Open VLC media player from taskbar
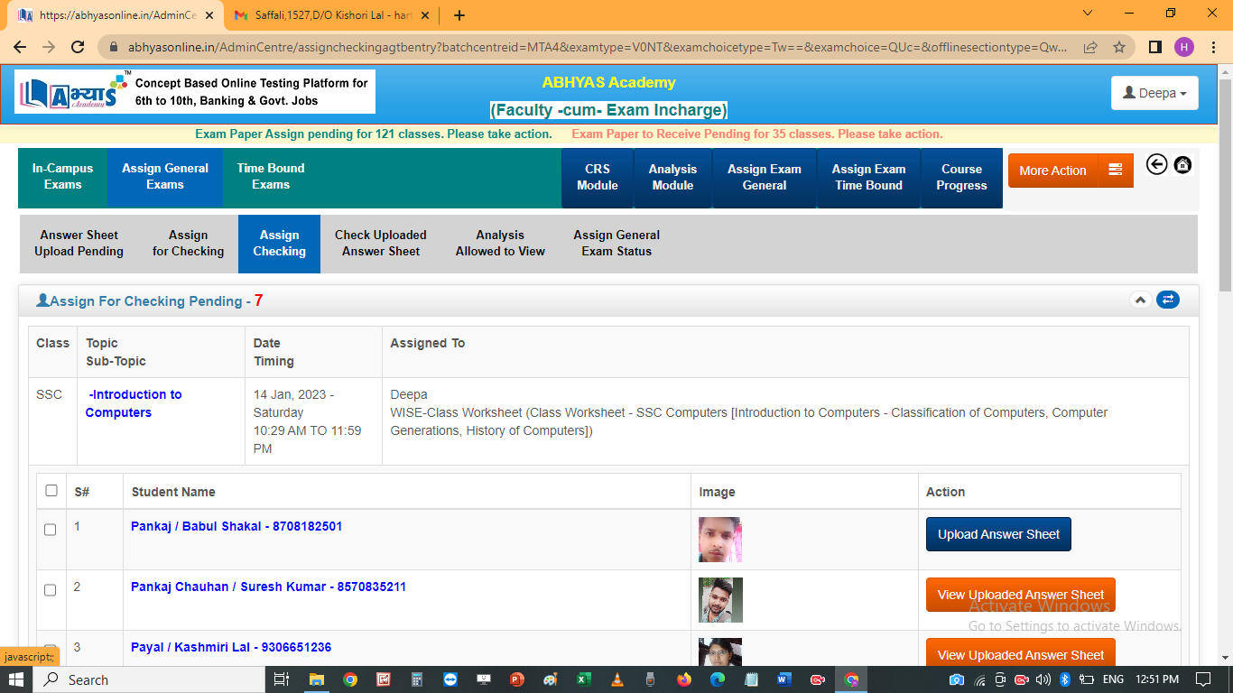The width and height of the screenshot is (1233, 693). pos(617,679)
